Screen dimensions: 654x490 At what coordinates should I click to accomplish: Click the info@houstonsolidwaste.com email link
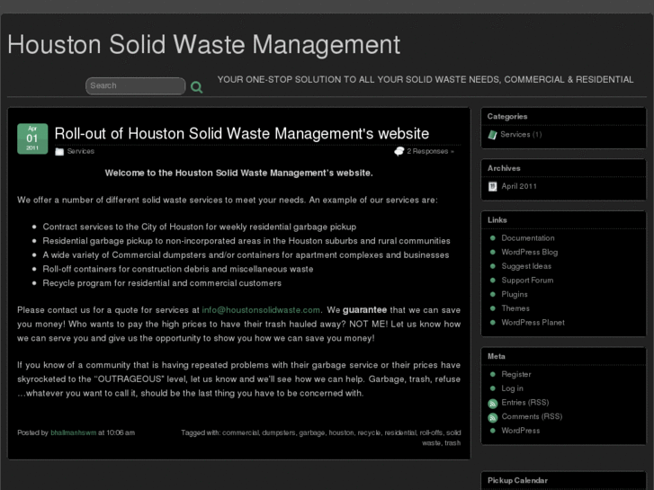point(261,310)
